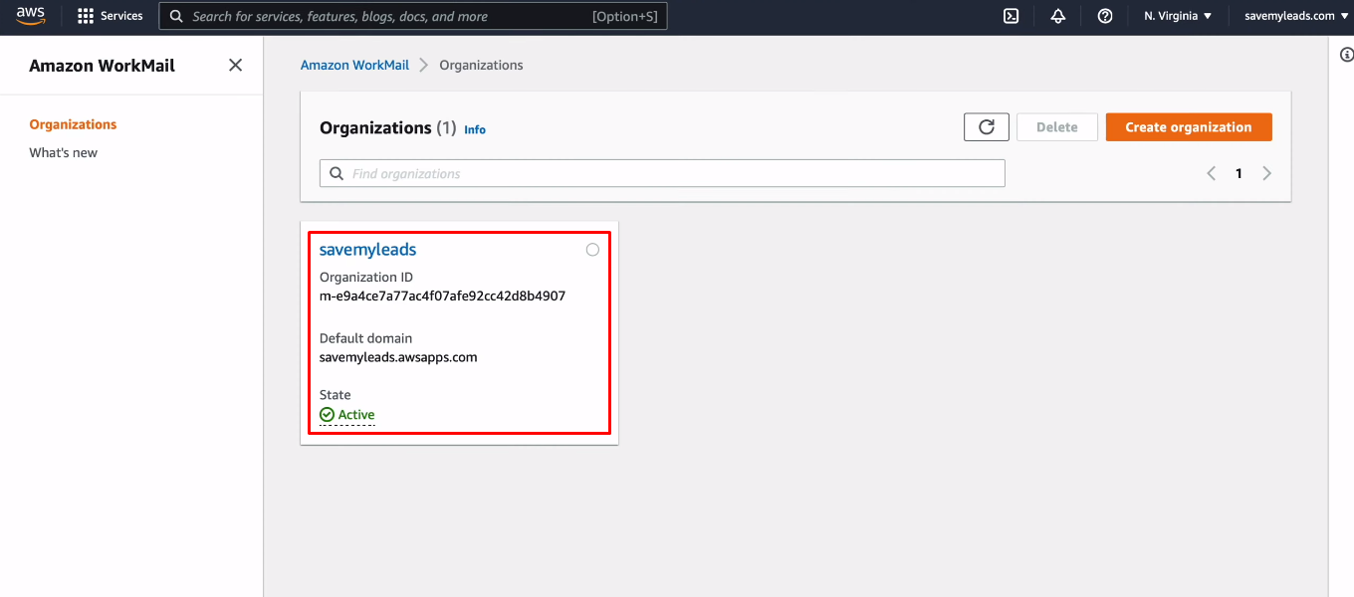The width and height of the screenshot is (1354, 597).
Task: Click the Amazon WorkMail sidebar title
Action: [x=102, y=66]
